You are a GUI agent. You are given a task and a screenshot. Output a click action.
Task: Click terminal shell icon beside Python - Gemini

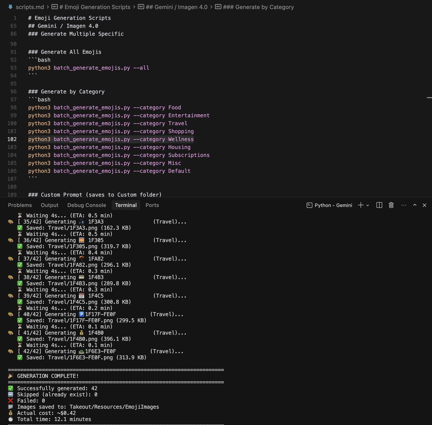point(309,205)
